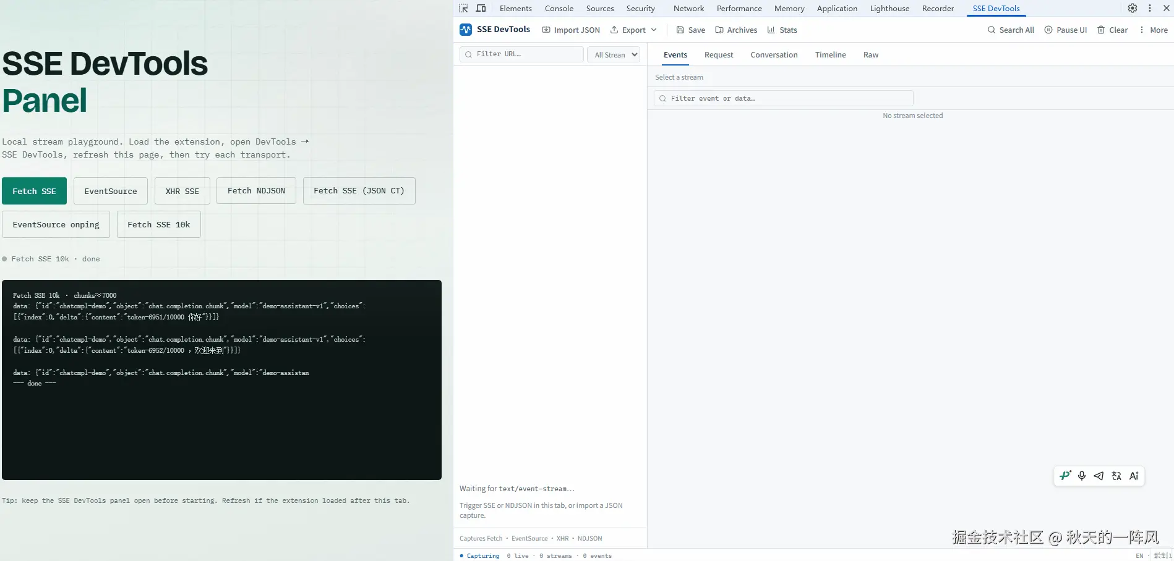
Task: Click the 'Fetch SSE 10k · done' status line
Action: click(51, 259)
